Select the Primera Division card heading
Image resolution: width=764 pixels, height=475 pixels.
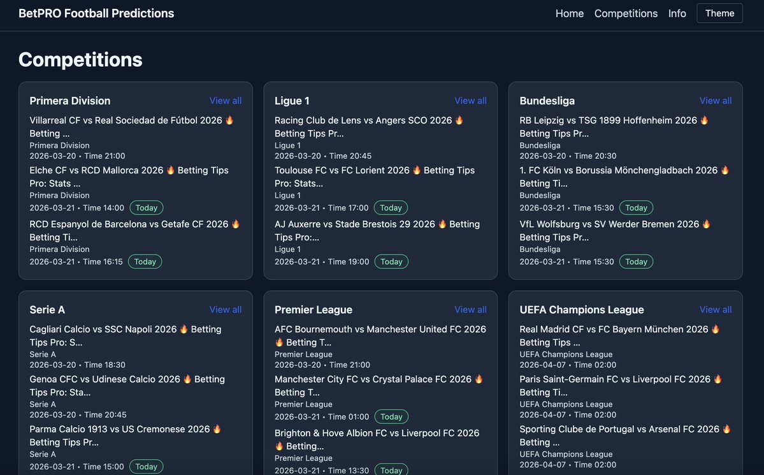[x=69, y=101]
